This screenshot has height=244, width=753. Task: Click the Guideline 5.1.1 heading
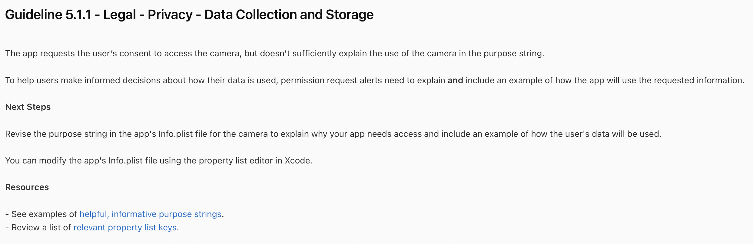click(x=189, y=15)
